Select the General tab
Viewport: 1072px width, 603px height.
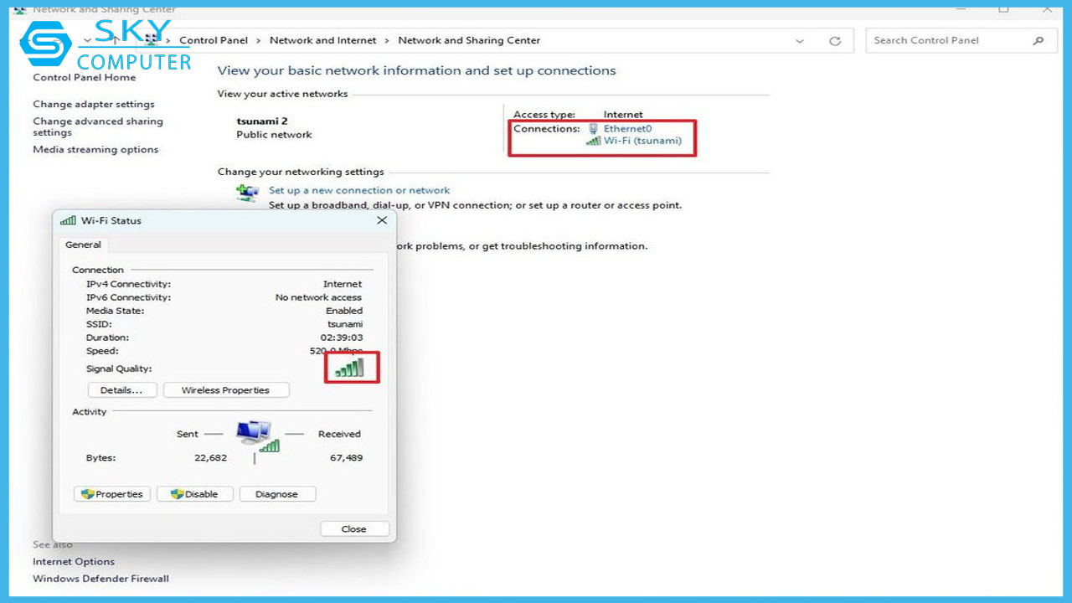84,245
